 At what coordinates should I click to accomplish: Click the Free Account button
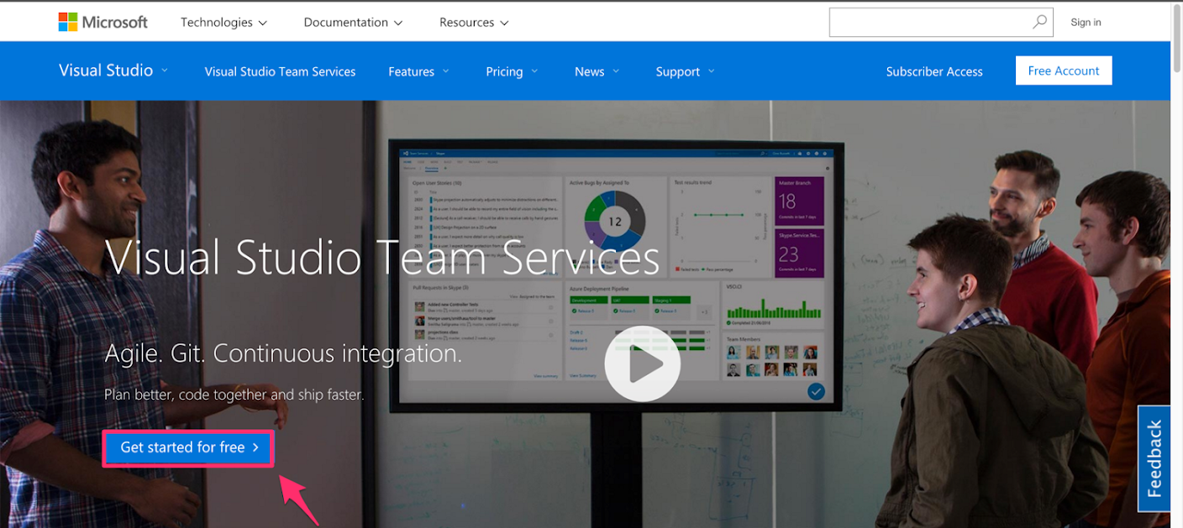1063,71
